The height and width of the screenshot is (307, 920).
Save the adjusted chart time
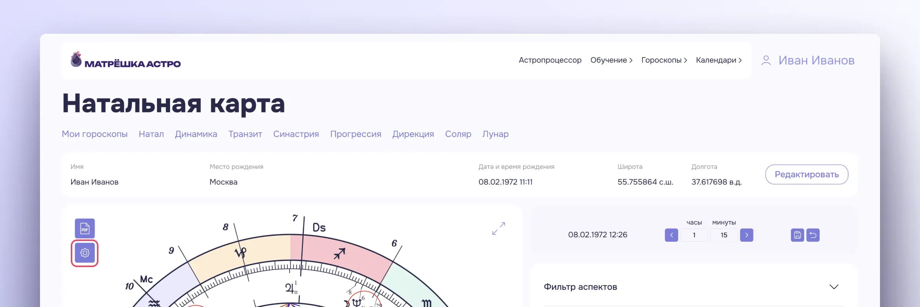[x=797, y=235]
